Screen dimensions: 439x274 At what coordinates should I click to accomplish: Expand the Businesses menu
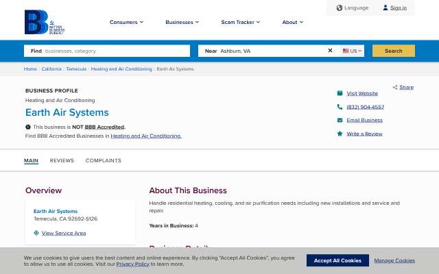tap(182, 22)
